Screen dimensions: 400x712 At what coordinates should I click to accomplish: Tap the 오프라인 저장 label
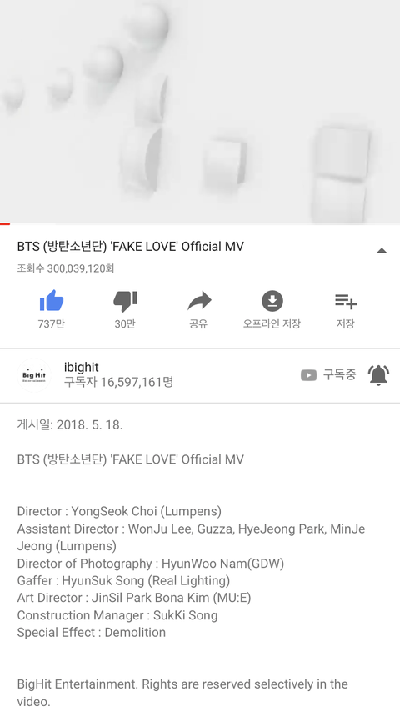pyautogui.click(x=272, y=323)
